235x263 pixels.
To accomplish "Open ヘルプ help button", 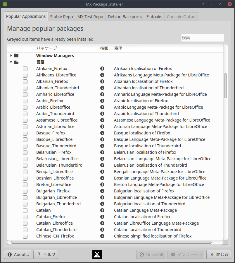I will tap(46, 255).
